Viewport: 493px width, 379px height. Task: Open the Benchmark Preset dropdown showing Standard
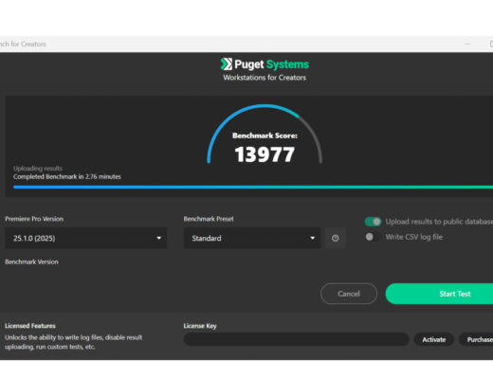pyautogui.click(x=252, y=238)
